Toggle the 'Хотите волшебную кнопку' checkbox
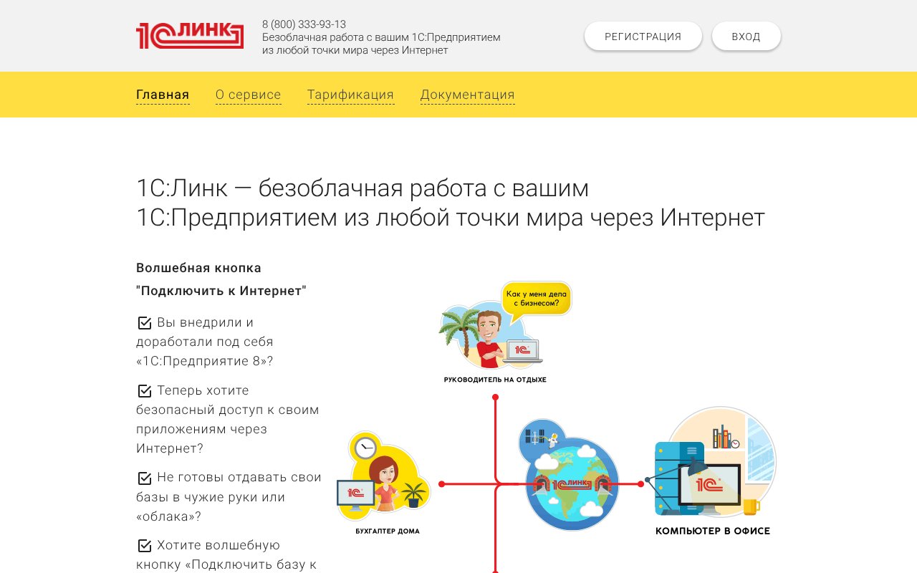 click(x=144, y=545)
